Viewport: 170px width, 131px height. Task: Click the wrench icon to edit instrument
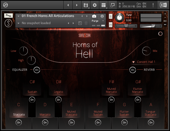click(x=8, y=16)
